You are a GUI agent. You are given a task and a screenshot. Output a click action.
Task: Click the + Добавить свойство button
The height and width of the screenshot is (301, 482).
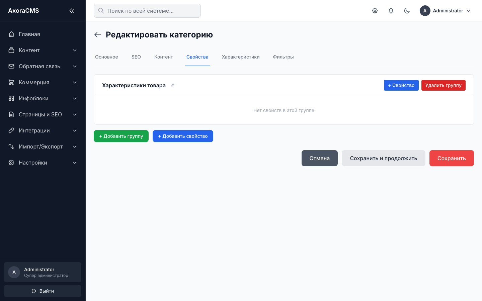(183, 136)
